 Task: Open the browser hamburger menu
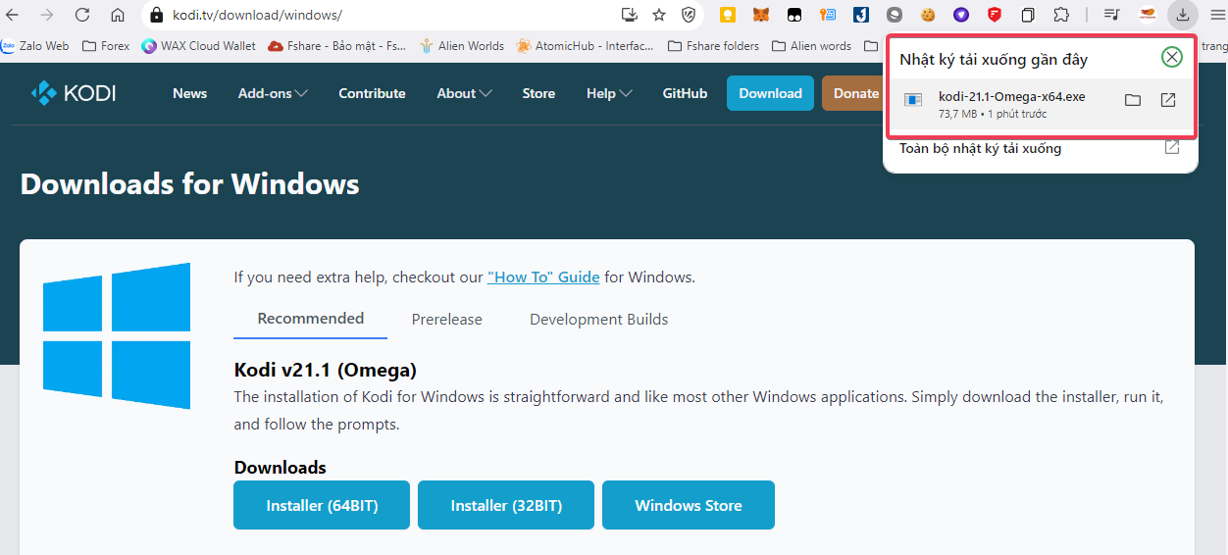pos(1217,15)
